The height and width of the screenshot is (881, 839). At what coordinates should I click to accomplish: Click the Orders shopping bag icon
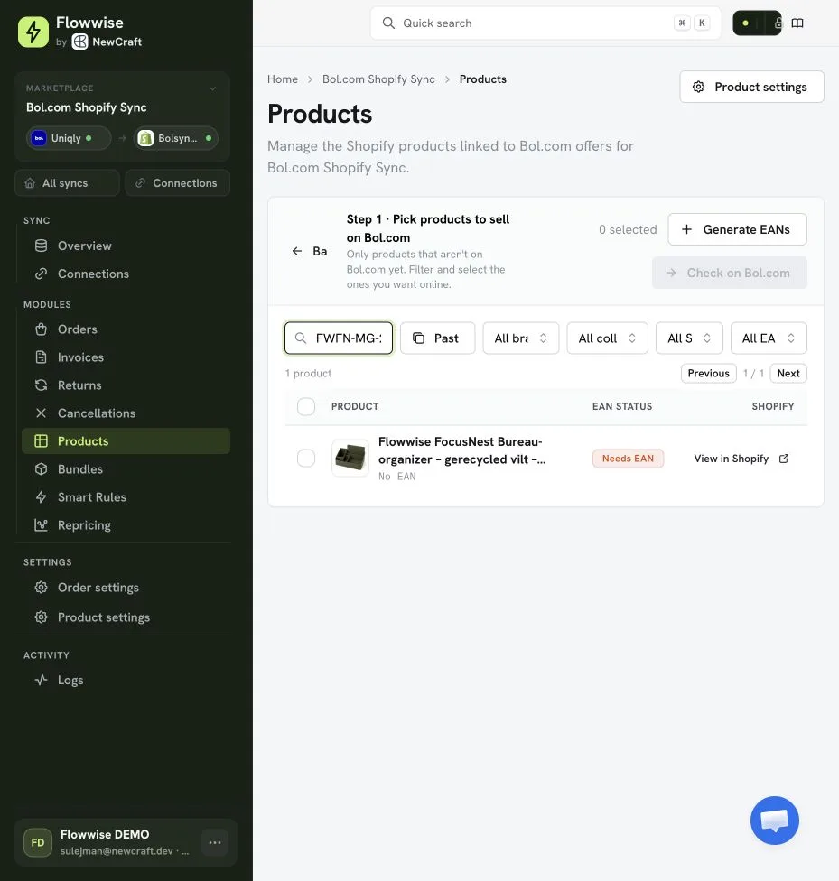[x=41, y=329]
